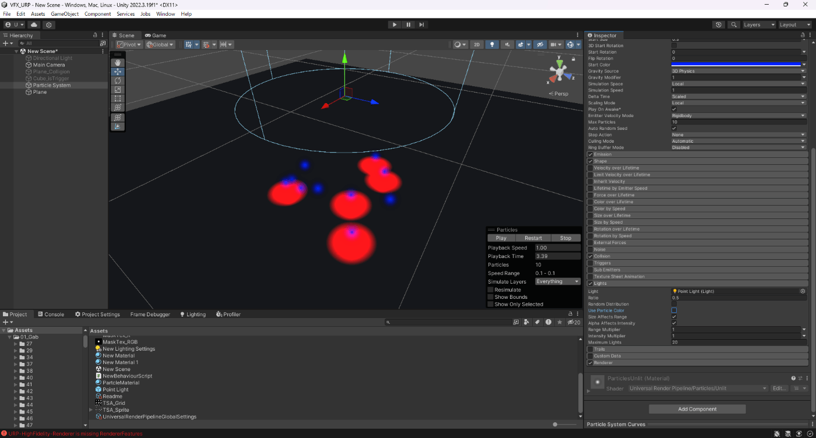Select the Scale tool

pos(118,90)
